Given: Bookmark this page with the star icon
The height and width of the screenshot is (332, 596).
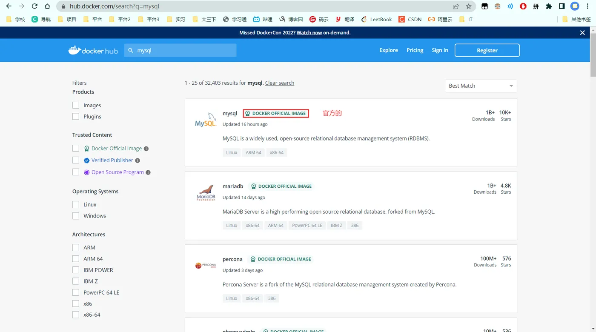Looking at the screenshot, I should pos(469,6).
